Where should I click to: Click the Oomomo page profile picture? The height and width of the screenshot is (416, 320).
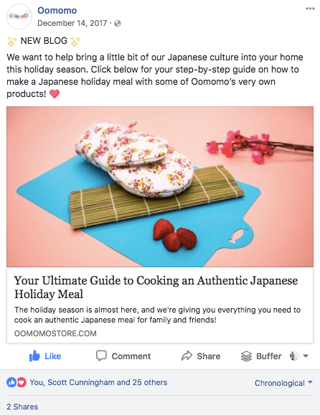point(19,17)
